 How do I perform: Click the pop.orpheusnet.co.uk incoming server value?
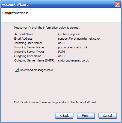[73, 47]
